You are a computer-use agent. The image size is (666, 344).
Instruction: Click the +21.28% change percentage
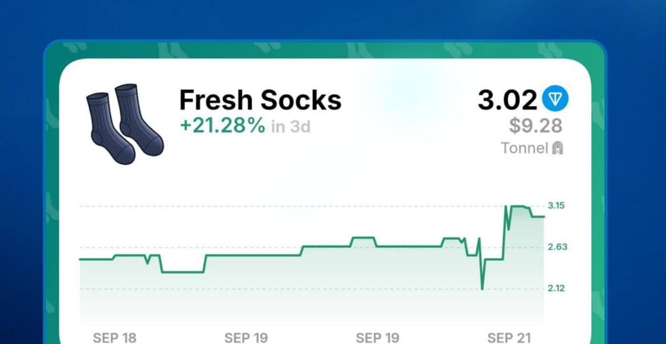pyautogui.click(x=223, y=126)
